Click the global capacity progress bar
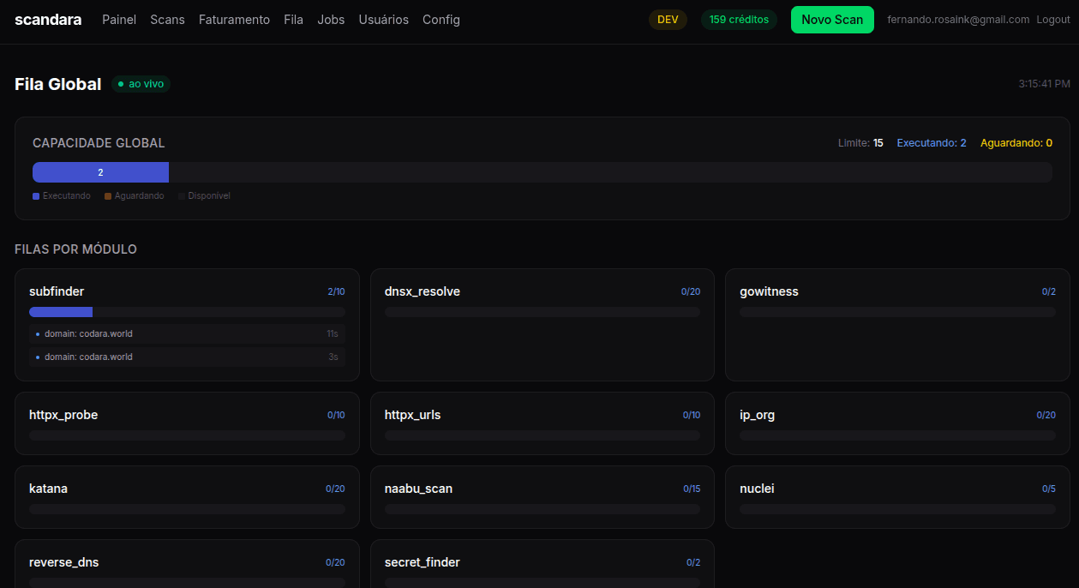Screen dimensions: 1079x588 click(x=542, y=172)
